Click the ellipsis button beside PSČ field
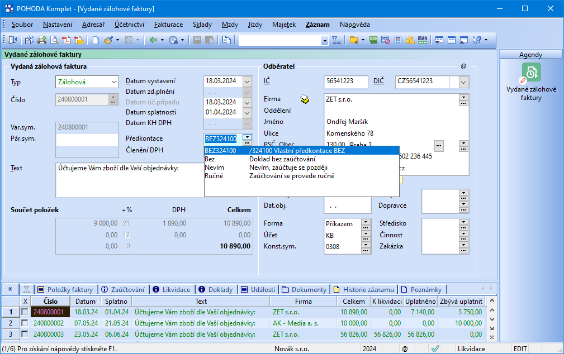 438,146
